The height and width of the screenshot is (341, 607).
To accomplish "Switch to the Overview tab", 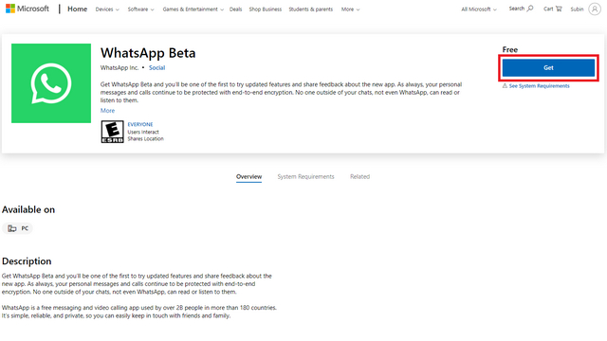I will [248, 177].
